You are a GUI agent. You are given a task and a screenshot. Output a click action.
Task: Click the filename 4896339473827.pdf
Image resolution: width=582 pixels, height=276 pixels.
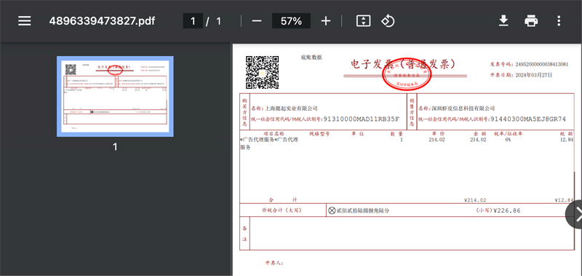(102, 21)
